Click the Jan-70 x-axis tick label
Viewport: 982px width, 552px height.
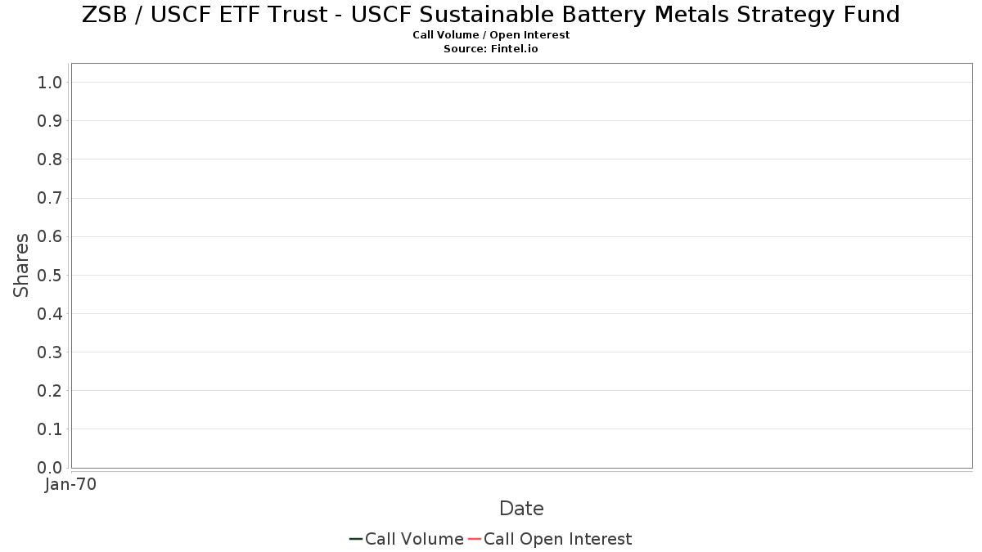click(x=70, y=485)
